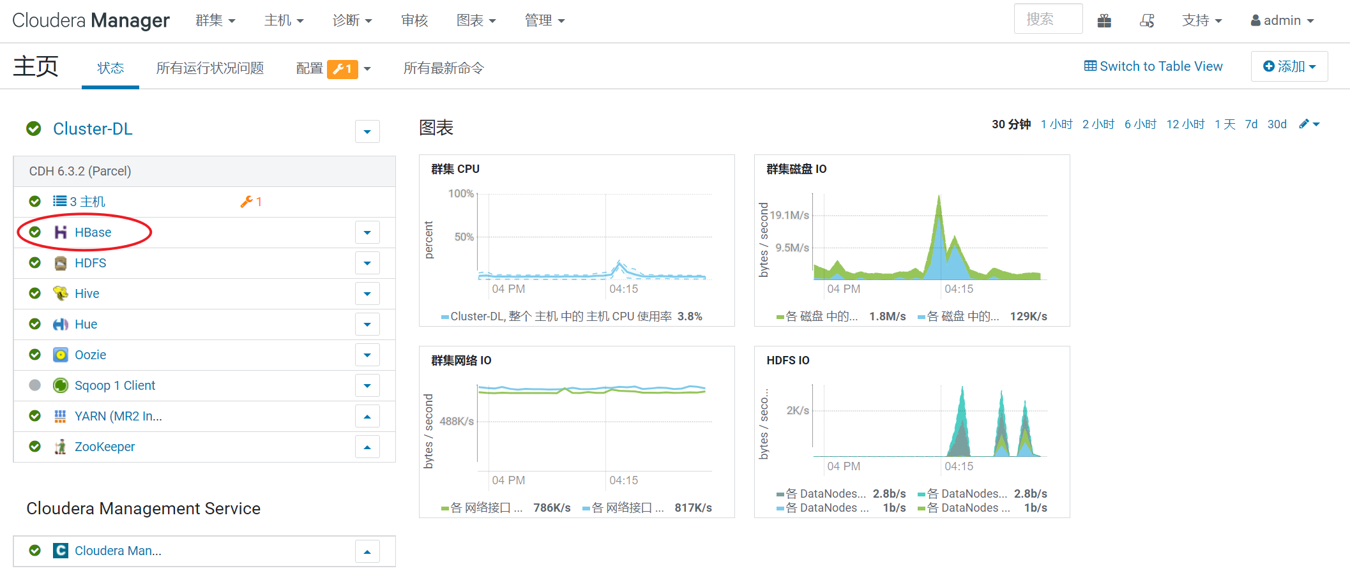Select the 所有最新命令 tab

click(444, 68)
